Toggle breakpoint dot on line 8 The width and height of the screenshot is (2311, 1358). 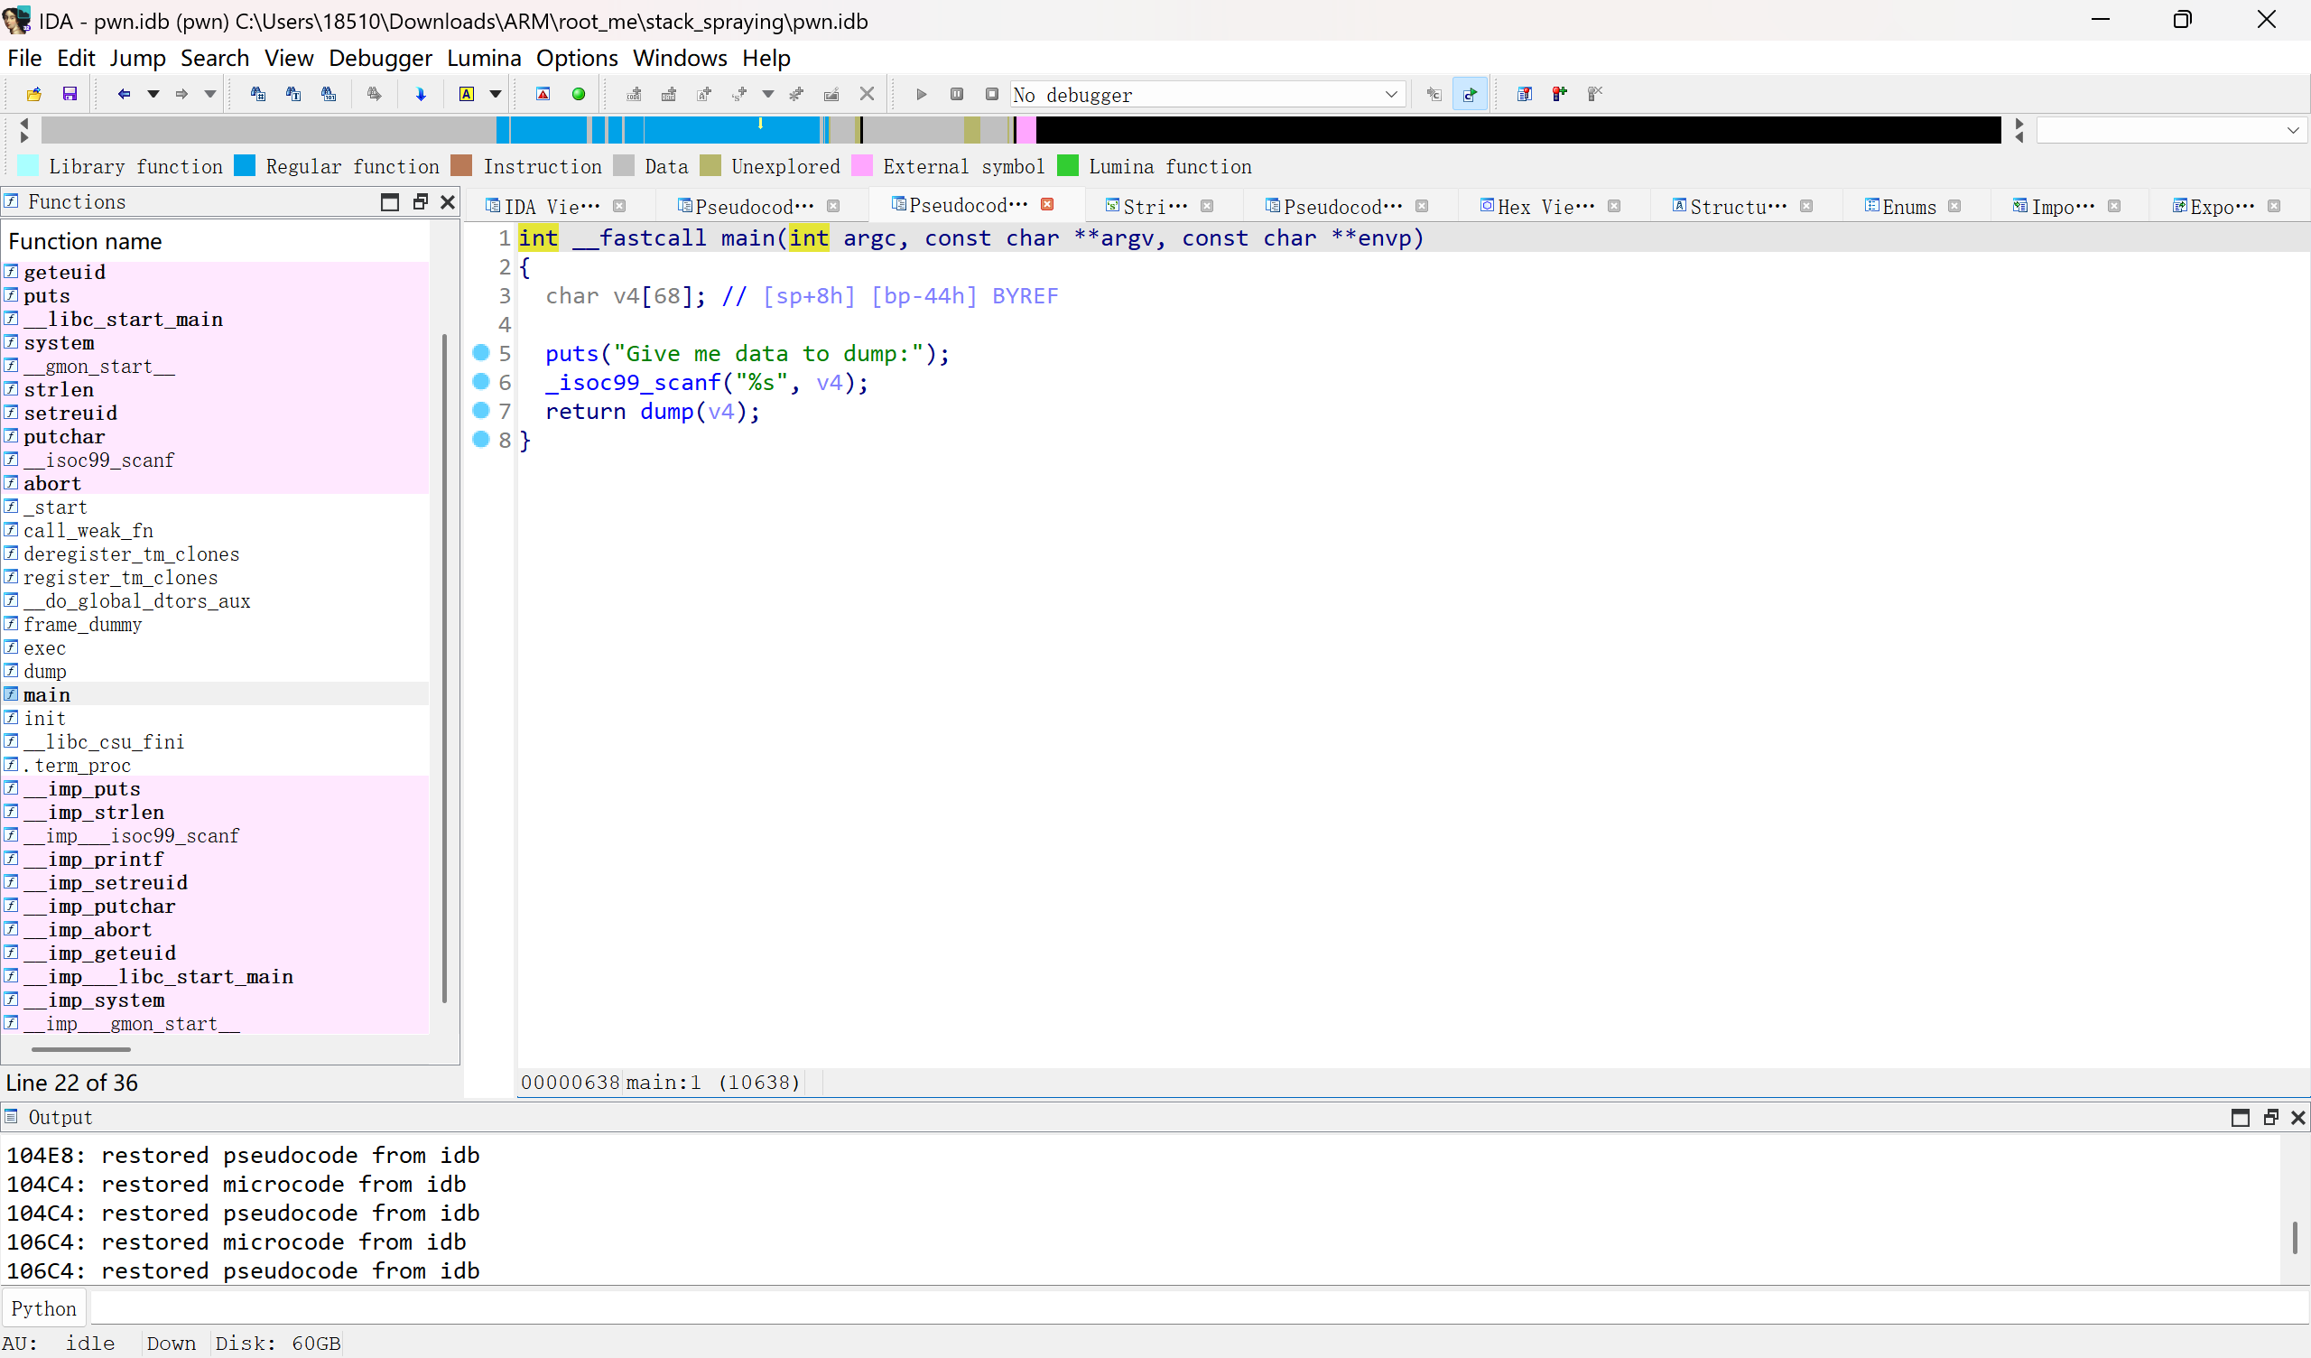[480, 439]
